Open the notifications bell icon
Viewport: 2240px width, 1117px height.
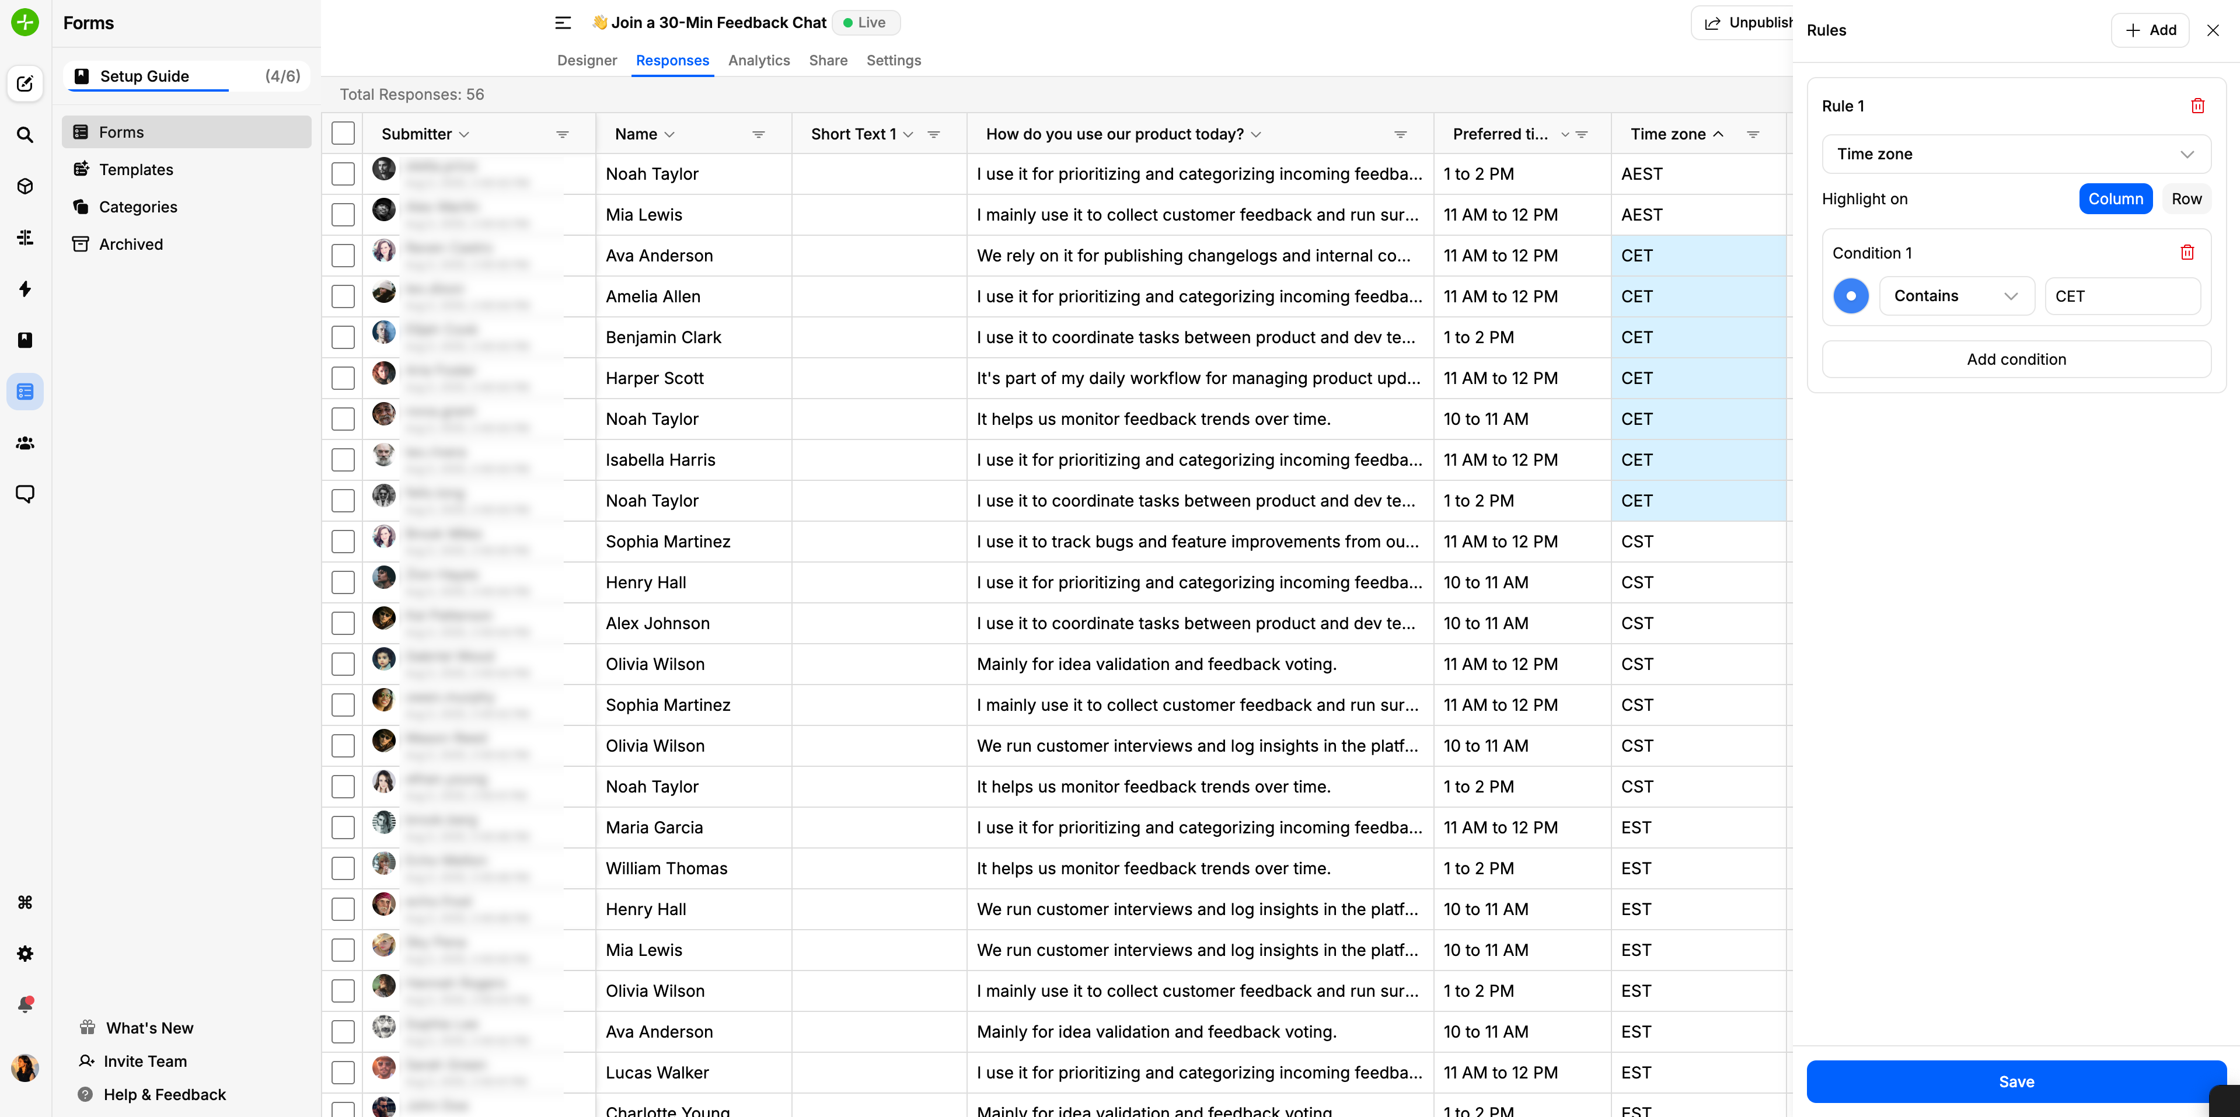coord(25,1005)
